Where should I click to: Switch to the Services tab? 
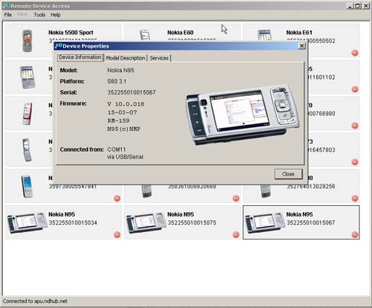(x=159, y=58)
